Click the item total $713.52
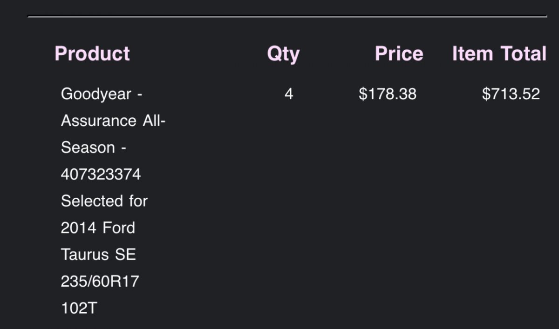This screenshot has height=329, width=559. pyautogui.click(x=511, y=94)
